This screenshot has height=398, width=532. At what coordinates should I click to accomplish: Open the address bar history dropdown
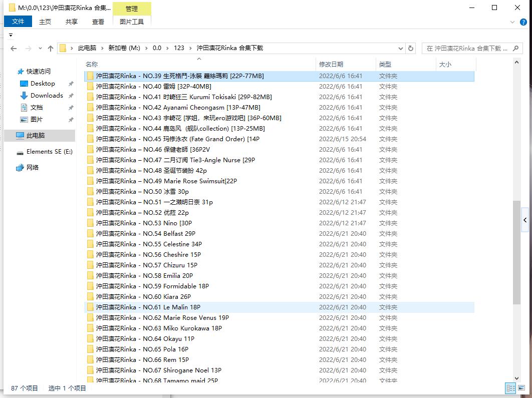[400, 49]
